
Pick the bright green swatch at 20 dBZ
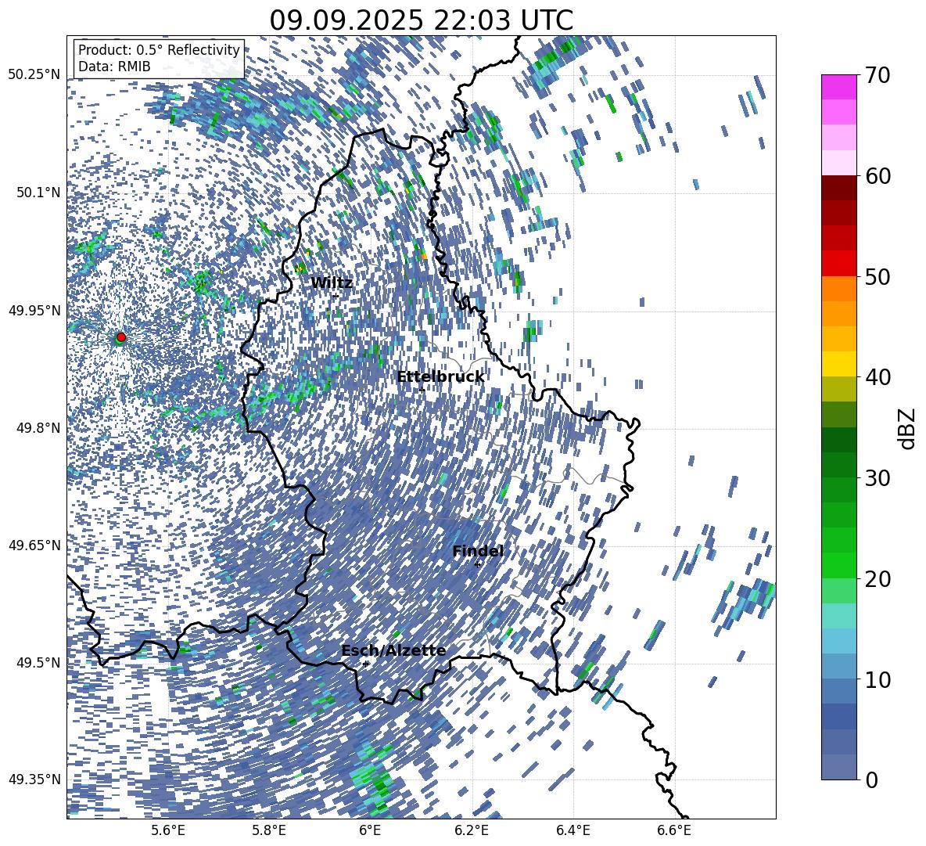[838, 565]
